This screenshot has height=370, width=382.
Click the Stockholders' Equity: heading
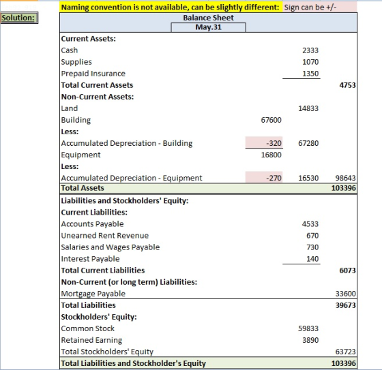pos(99,317)
